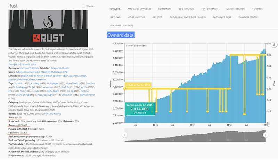Switch to Audience (2 weeks) tab
Screen dimensions: 278x160
point(139,9)
